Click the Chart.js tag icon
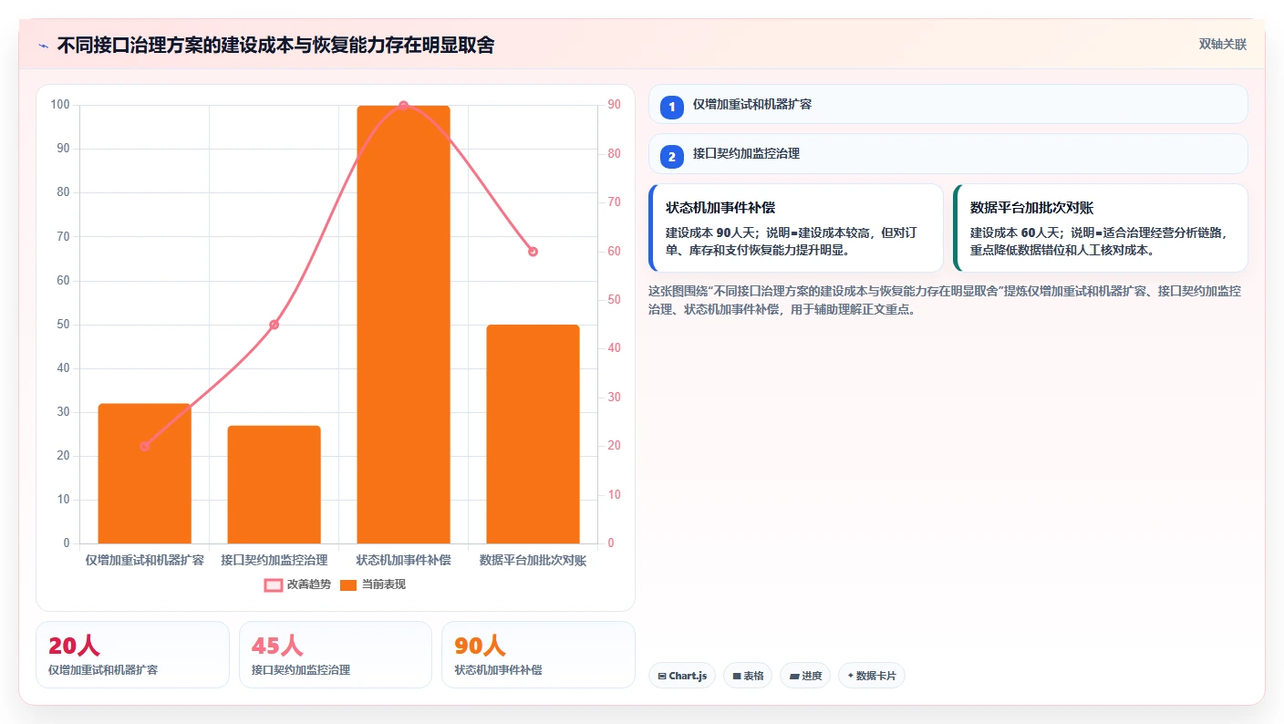This screenshot has height=724, width=1284. (662, 677)
